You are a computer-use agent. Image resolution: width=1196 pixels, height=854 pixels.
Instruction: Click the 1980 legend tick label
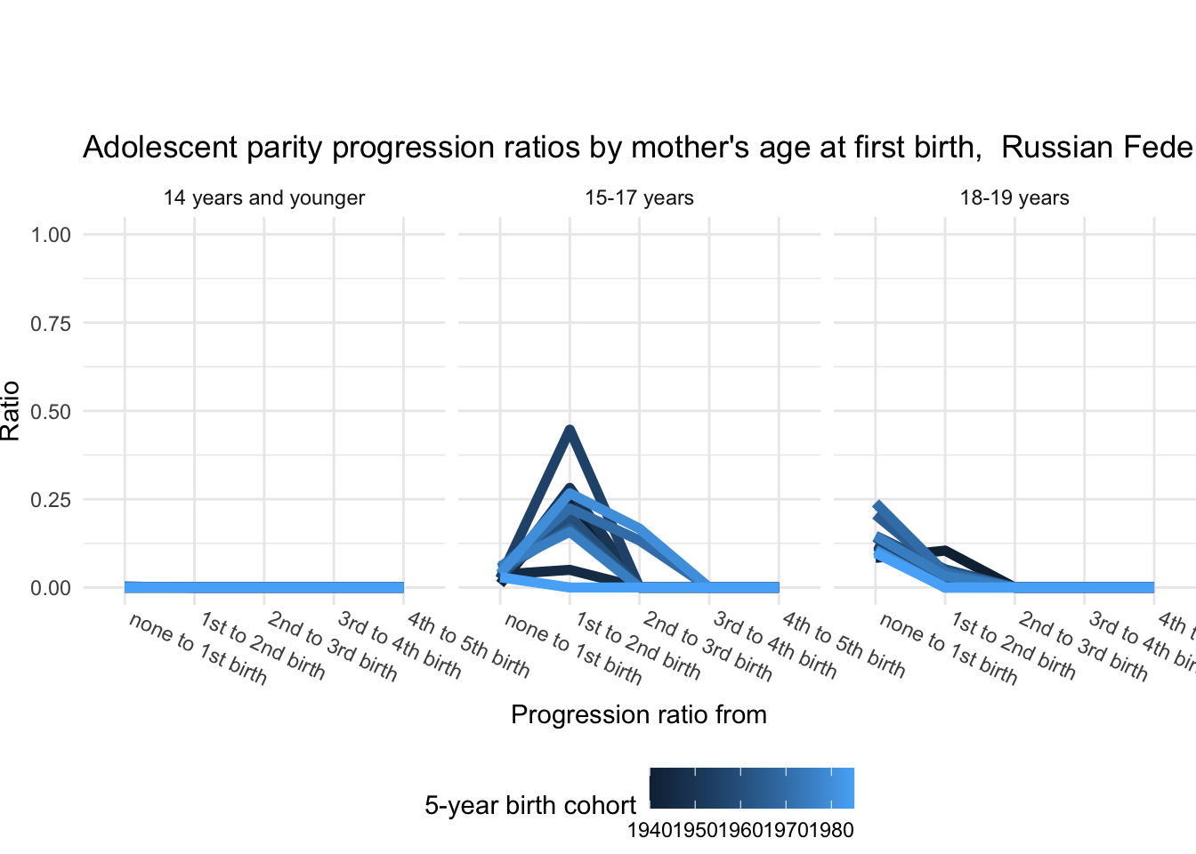pyautogui.click(x=831, y=831)
